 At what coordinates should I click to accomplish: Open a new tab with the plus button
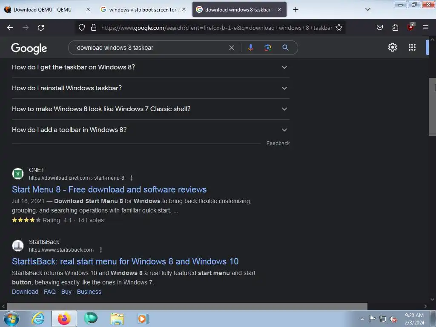click(x=295, y=10)
